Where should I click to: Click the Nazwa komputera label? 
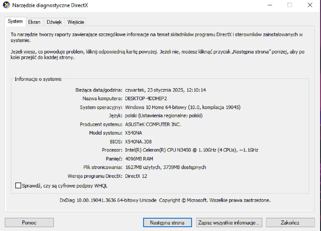pyautogui.click(x=102, y=99)
